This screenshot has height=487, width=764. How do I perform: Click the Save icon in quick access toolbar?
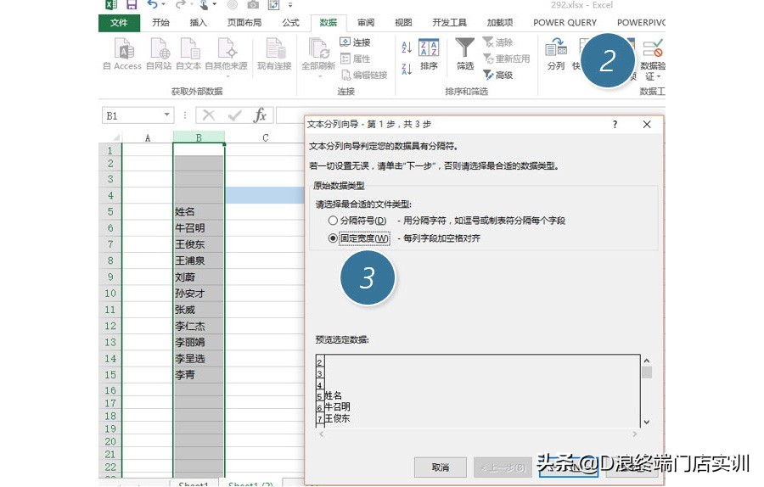pyautogui.click(x=132, y=5)
